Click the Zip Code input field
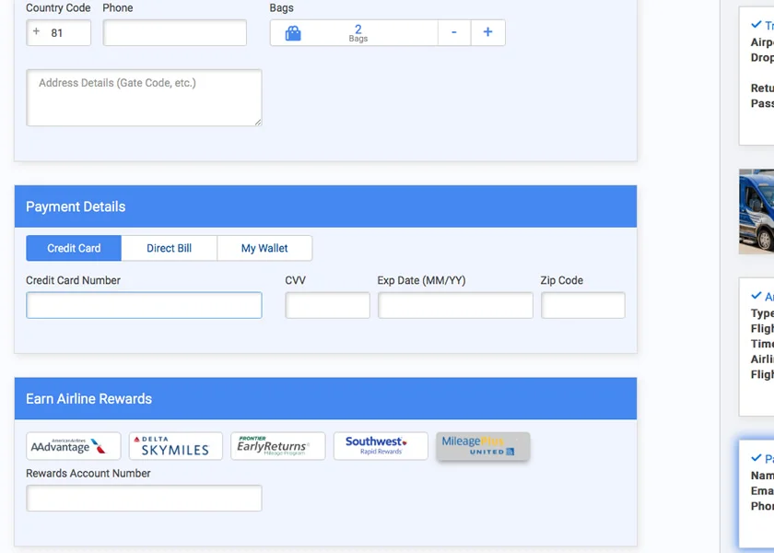Image resolution: width=774 pixels, height=553 pixels. pyautogui.click(x=583, y=305)
